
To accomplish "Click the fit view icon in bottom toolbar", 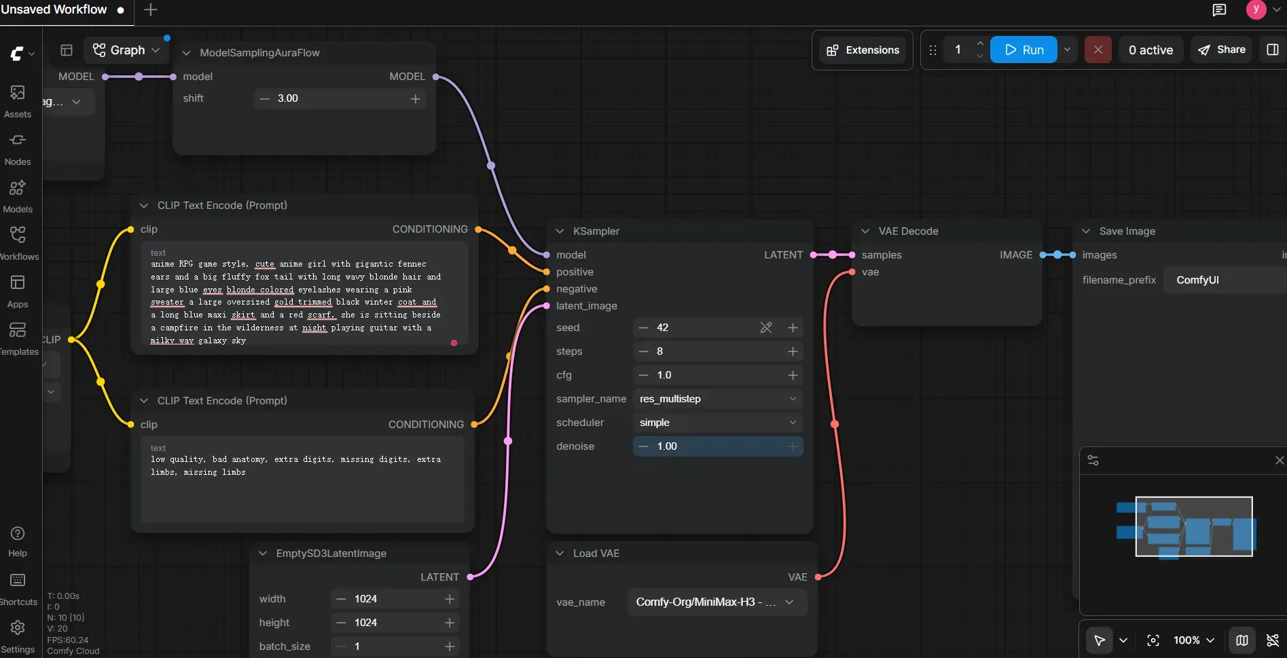I will tap(1153, 640).
